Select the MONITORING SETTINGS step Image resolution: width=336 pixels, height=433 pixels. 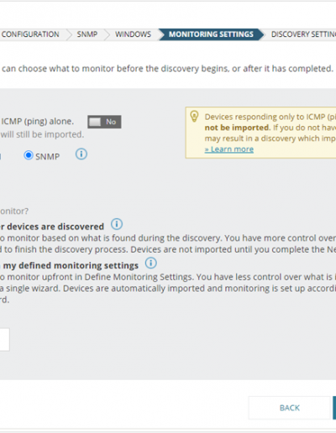click(x=211, y=34)
